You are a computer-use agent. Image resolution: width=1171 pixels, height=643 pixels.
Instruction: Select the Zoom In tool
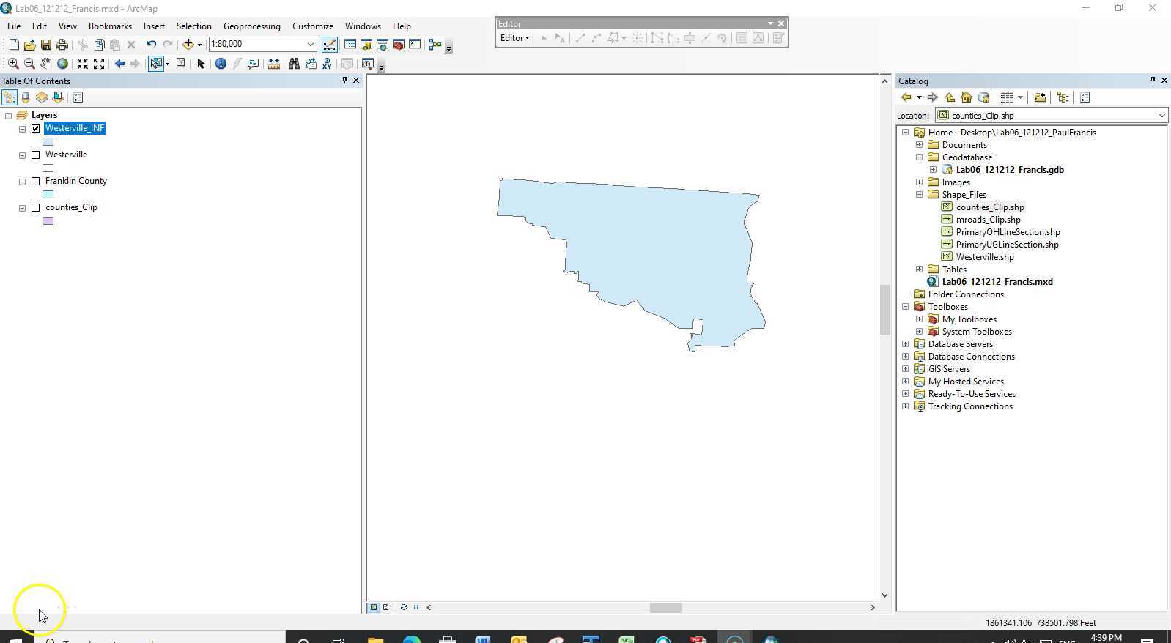coord(13,64)
